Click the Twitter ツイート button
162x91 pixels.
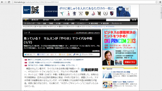point(28,55)
